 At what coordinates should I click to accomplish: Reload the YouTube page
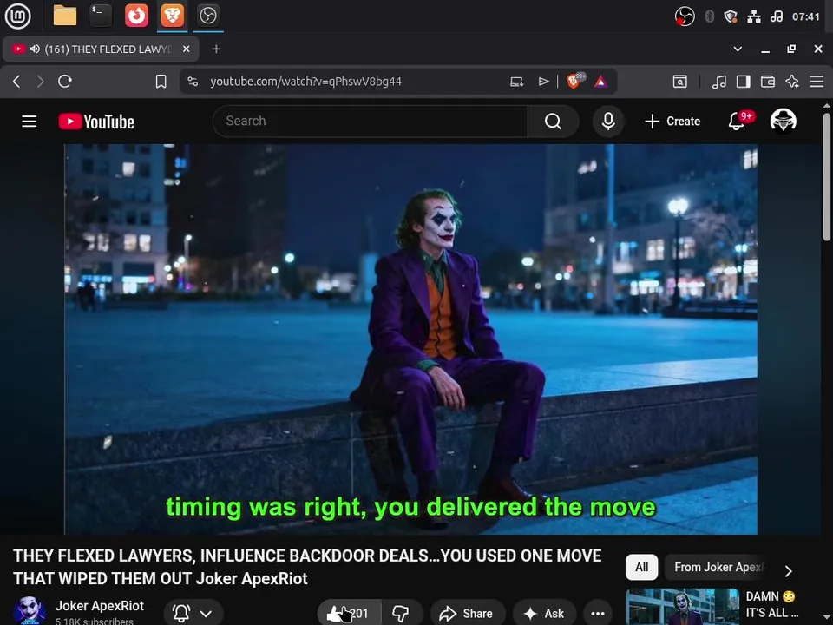65,82
